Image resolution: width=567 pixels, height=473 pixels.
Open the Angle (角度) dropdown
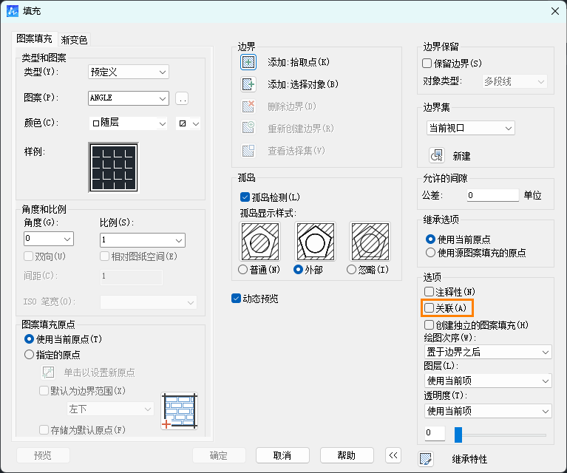coord(49,239)
